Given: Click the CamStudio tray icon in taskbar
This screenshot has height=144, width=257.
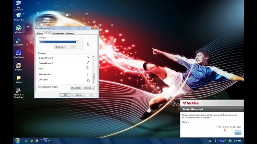Looking at the screenshot, I should pos(221,141).
